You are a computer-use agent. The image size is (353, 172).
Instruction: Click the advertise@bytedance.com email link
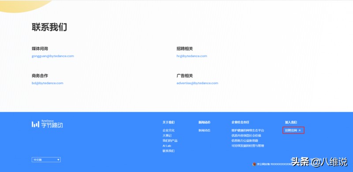(197, 83)
